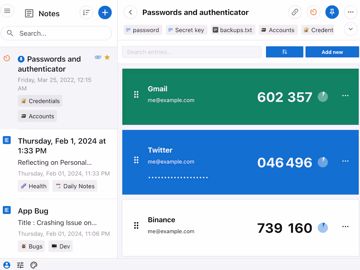Click the Search entries input field
Image resolution: width=360 pixels, height=270 pixels.
click(x=192, y=52)
